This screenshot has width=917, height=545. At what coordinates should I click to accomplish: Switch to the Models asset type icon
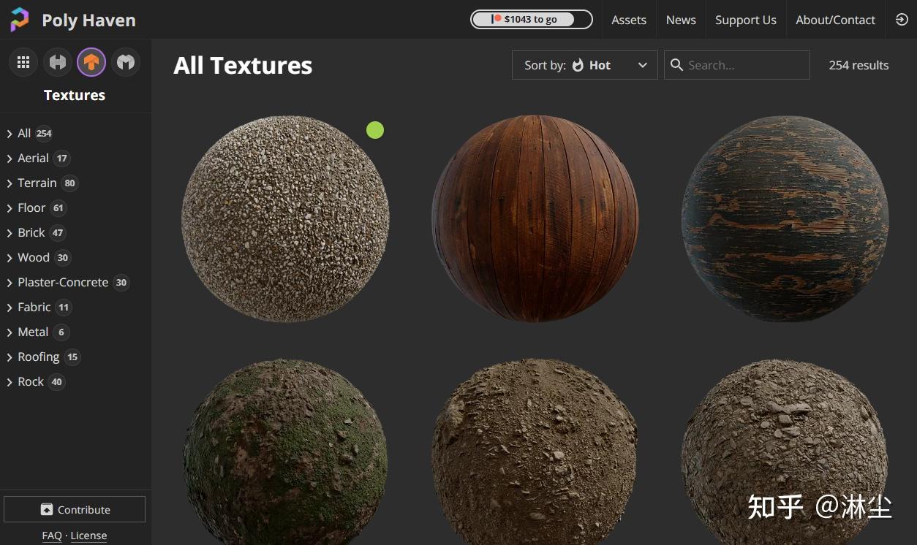126,63
